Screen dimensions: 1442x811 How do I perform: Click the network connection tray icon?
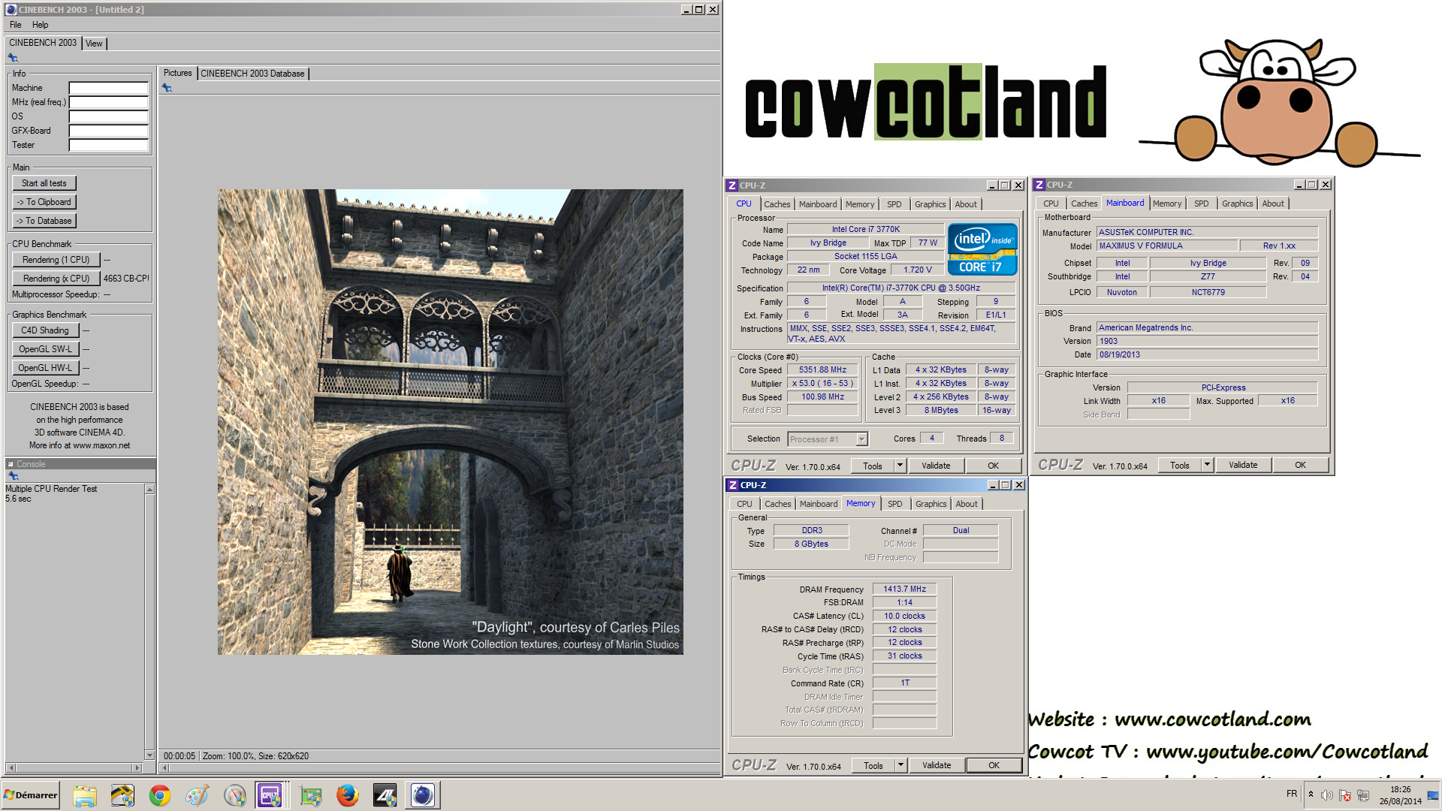point(1363,795)
